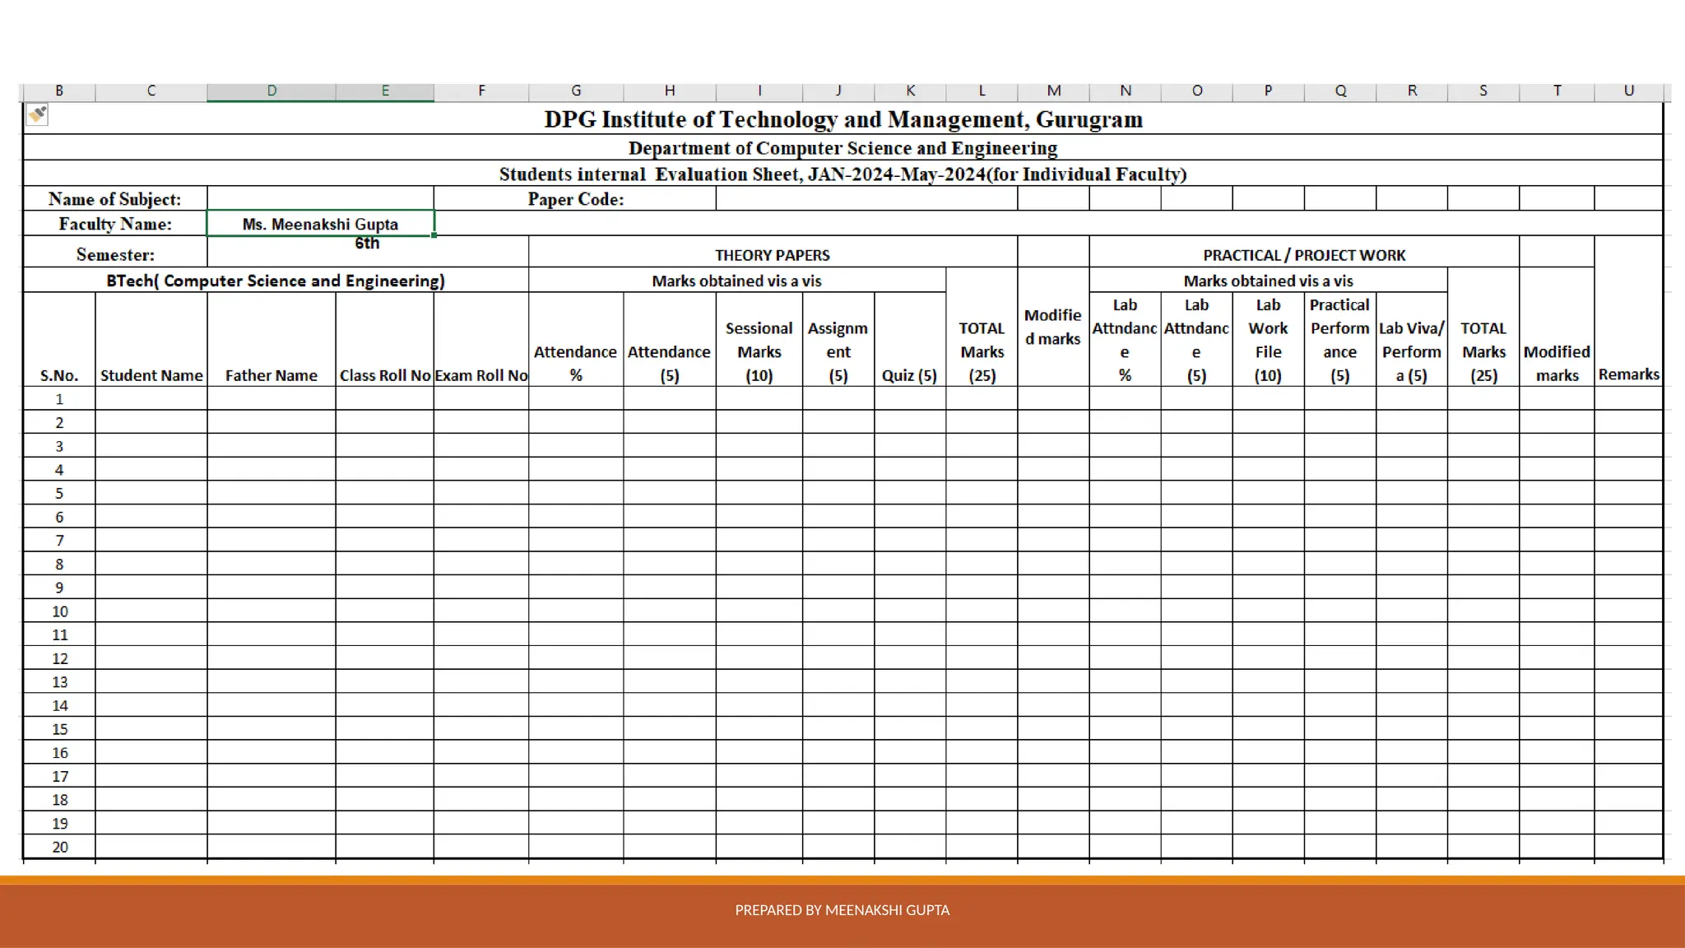Click the Semester label cell
Screen dimensions: 1685x948
tap(115, 255)
